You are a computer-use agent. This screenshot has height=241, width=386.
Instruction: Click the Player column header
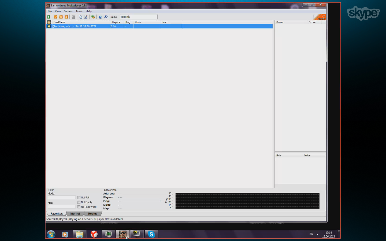(x=291, y=22)
